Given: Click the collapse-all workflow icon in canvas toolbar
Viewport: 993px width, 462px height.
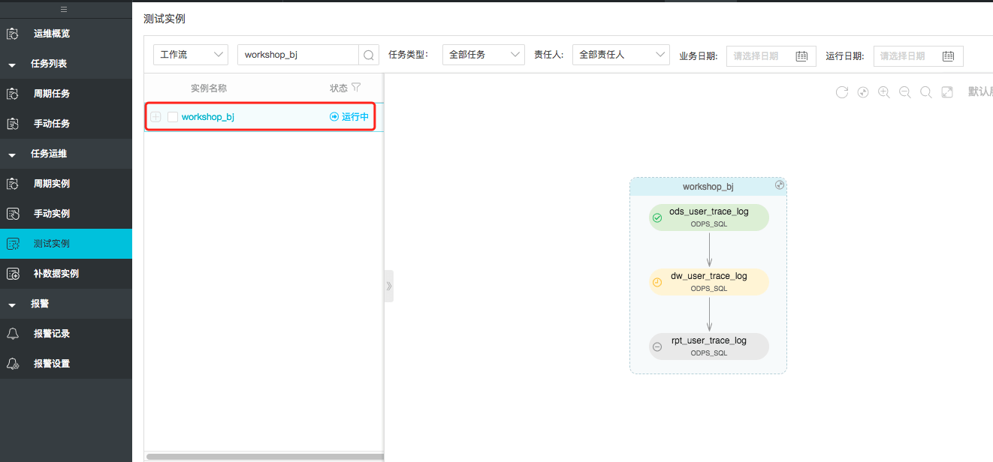Looking at the screenshot, I should coord(863,91).
